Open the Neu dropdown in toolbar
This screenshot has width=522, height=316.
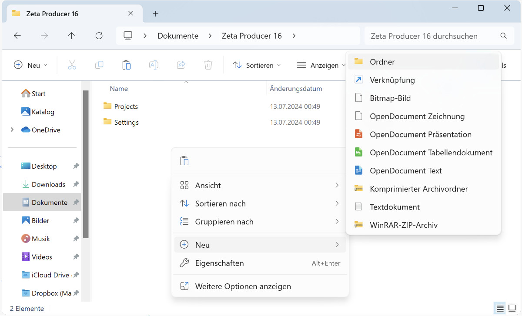30,65
